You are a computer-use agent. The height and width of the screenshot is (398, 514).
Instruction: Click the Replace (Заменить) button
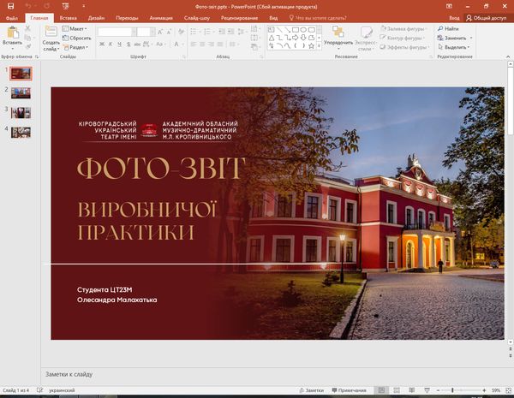coord(454,38)
